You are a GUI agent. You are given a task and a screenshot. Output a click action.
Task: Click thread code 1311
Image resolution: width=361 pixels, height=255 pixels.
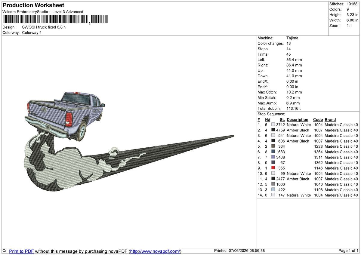pos(318,157)
